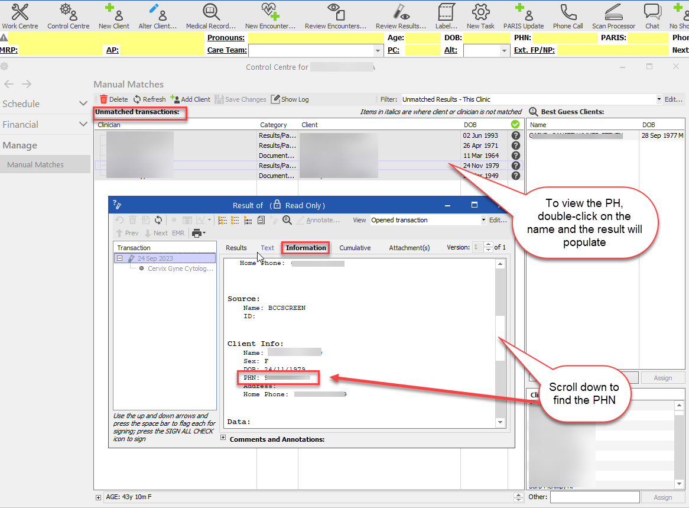Open the Filter dropdown for Unmatched Results

[658, 99]
